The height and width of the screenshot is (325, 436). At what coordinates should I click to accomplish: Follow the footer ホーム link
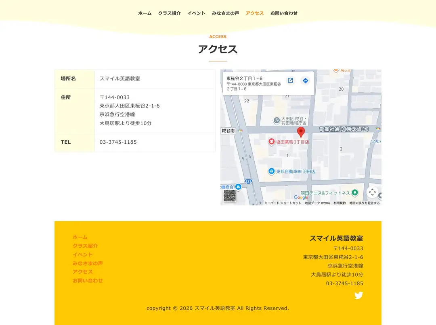pos(80,237)
